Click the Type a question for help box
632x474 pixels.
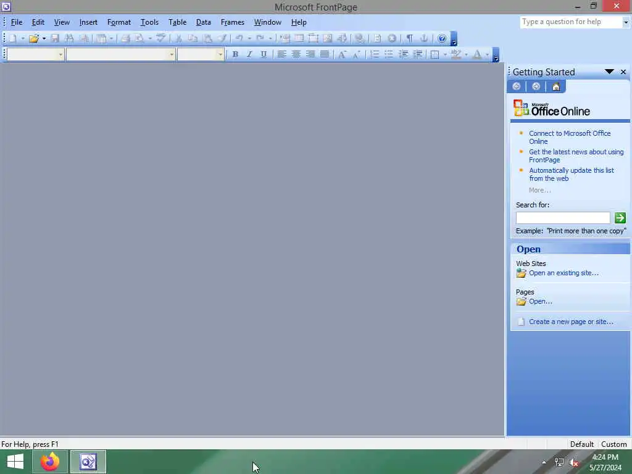571,22
